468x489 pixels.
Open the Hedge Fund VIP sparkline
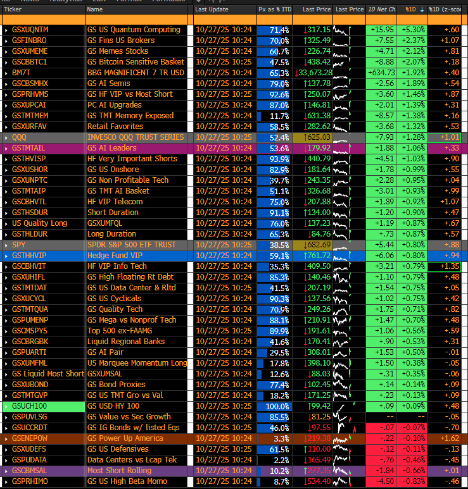(x=349, y=256)
